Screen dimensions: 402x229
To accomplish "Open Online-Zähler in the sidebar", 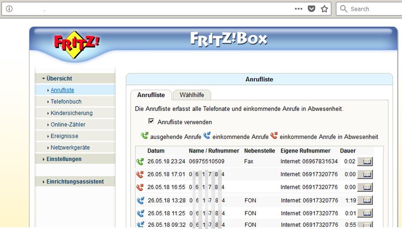I will [x=68, y=125].
